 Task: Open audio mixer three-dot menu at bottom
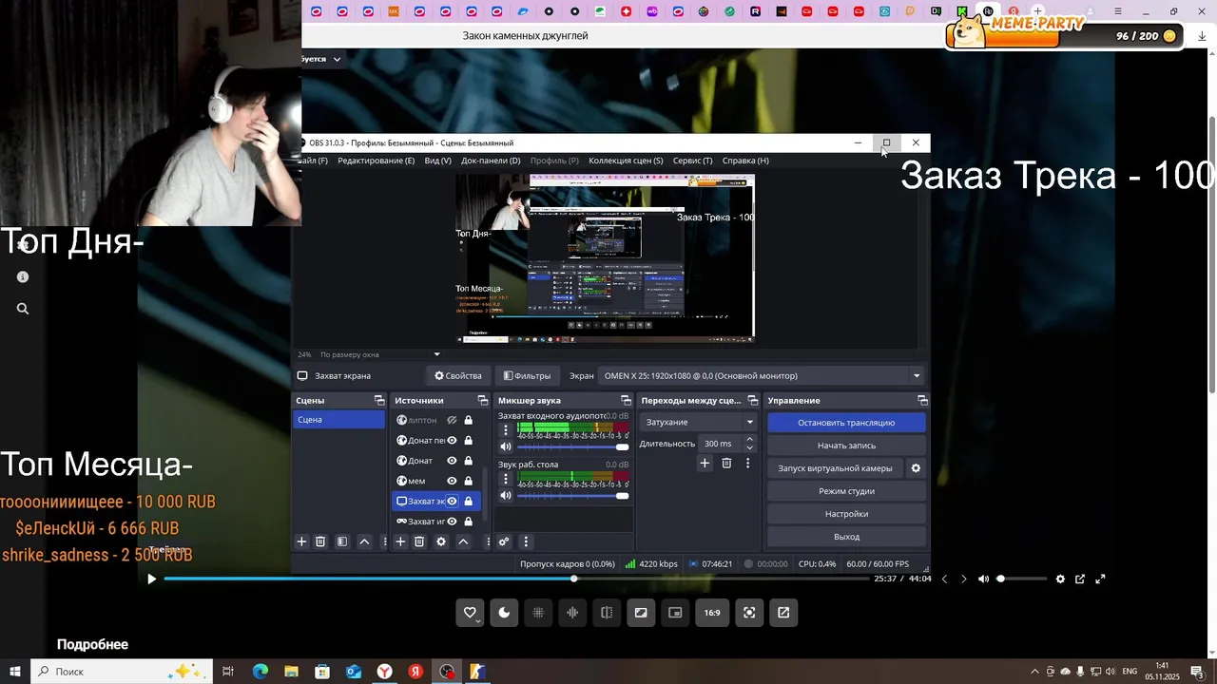point(526,541)
